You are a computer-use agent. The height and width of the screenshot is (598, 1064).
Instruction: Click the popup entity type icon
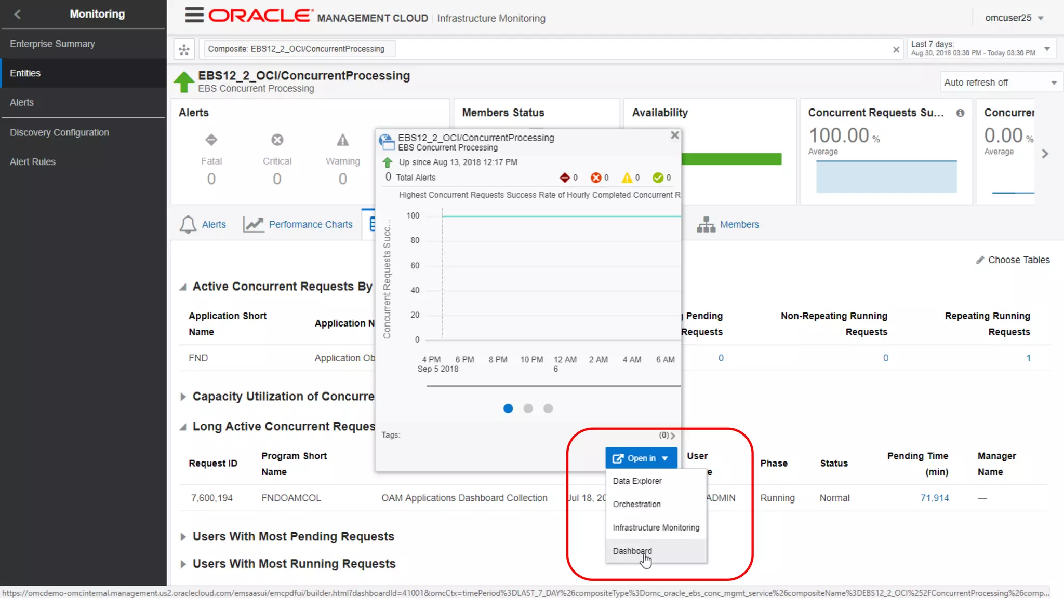coord(387,141)
